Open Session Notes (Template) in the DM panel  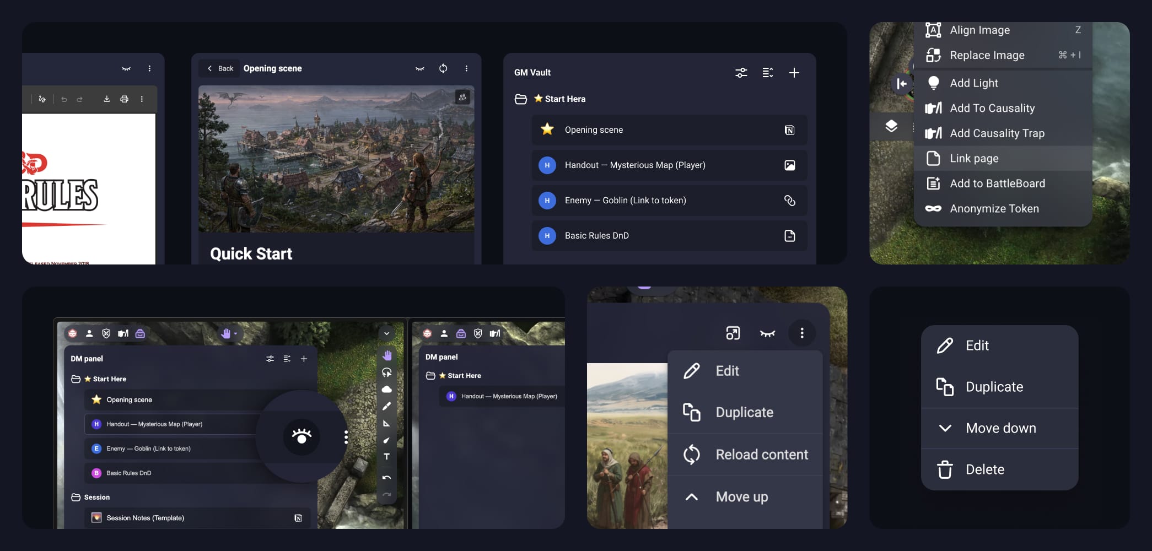pyautogui.click(x=197, y=518)
